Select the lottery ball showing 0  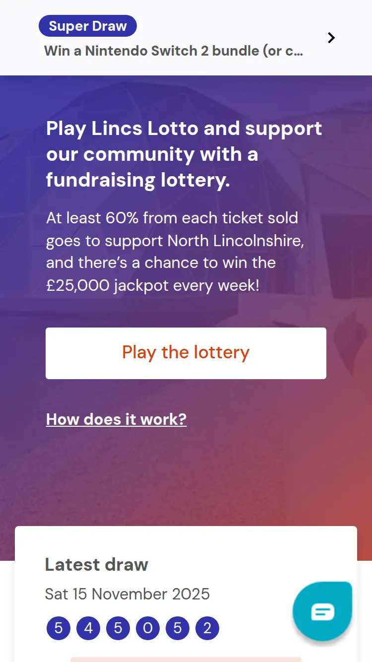pyautogui.click(x=147, y=628)
